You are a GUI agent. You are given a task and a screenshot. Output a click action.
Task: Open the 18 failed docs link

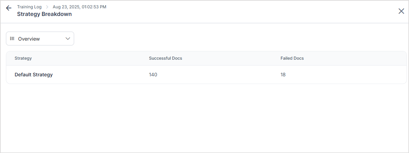click(283, 75)
